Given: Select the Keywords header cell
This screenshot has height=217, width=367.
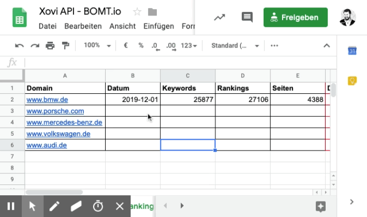Looking at the screenshot, I should pos(188,88).
